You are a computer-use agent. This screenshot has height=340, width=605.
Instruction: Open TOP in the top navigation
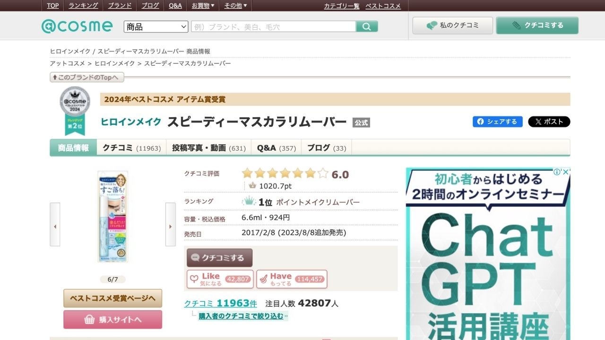pyautogui.click(x=53, y=6)
